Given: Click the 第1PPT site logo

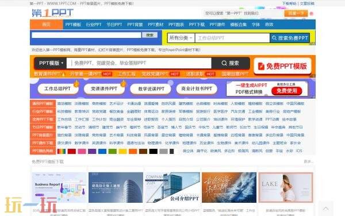Looking at the screenshot, I should coord(52,13).
